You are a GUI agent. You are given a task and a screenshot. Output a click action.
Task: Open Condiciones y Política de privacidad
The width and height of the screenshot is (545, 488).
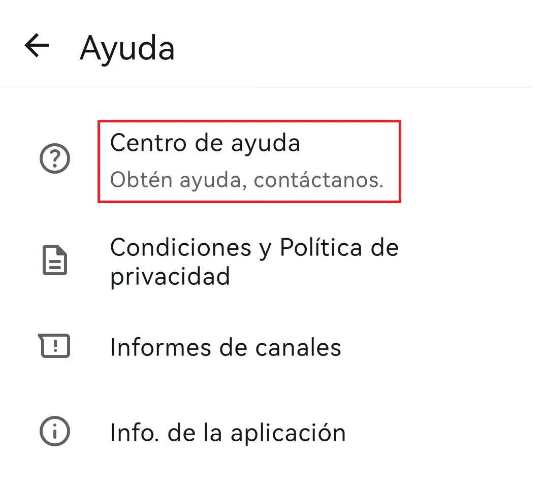coord(254,262)
